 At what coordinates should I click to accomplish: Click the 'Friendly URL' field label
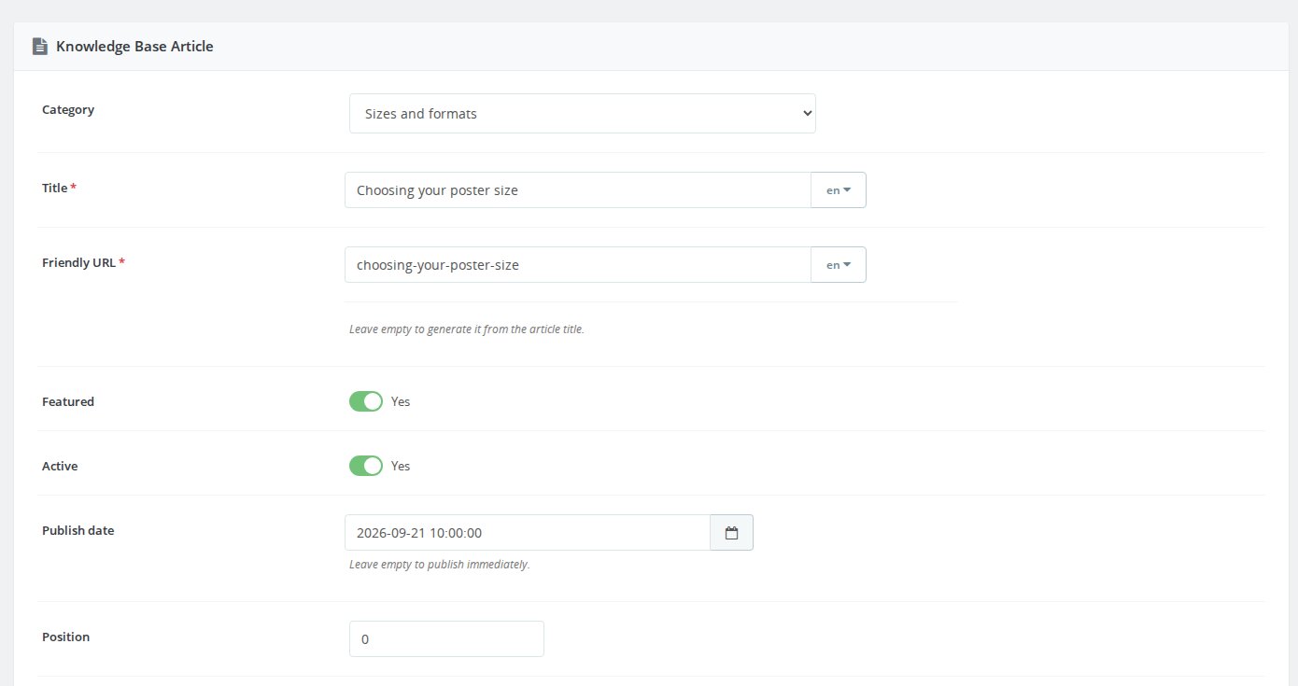pyautogui.click(x=79, y=262)
